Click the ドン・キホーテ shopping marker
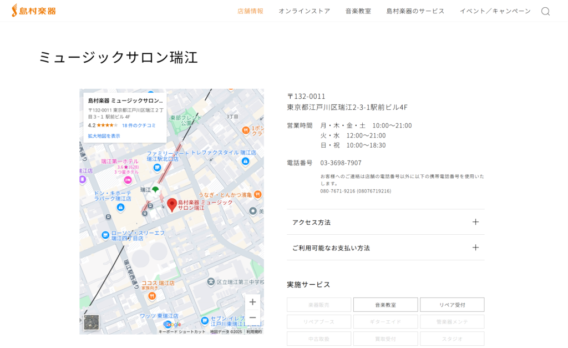 [120, 208]
